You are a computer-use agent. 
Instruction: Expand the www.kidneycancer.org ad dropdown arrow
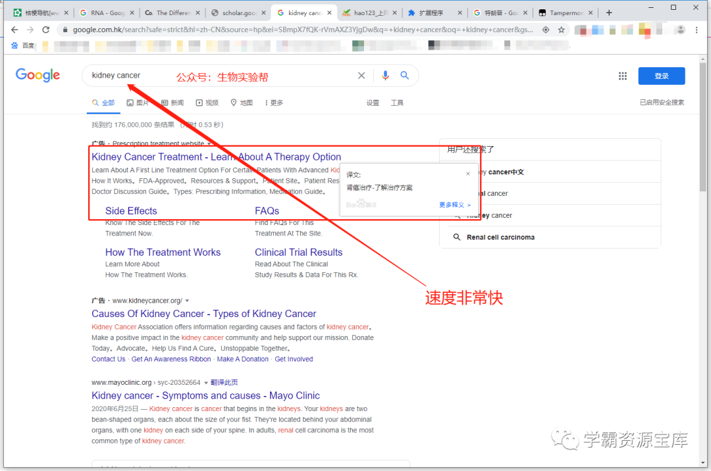[x=187, y=301]
